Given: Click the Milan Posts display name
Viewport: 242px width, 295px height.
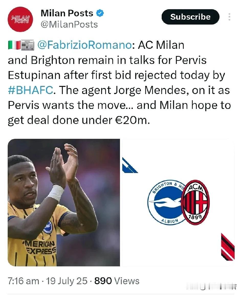Looking at the screenshot, I should point(67,13).
